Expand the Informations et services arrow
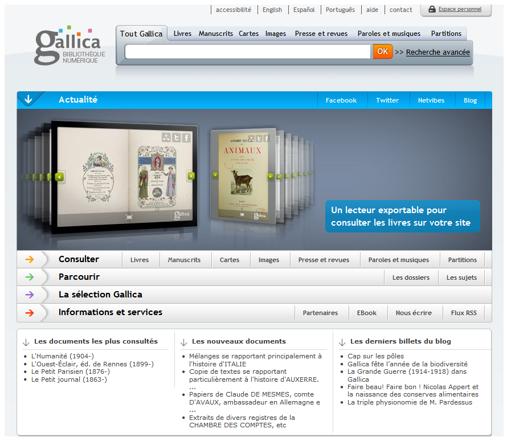 tap(30, 313)
